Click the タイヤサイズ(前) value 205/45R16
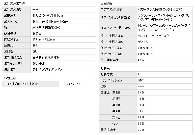 point(145,48)
